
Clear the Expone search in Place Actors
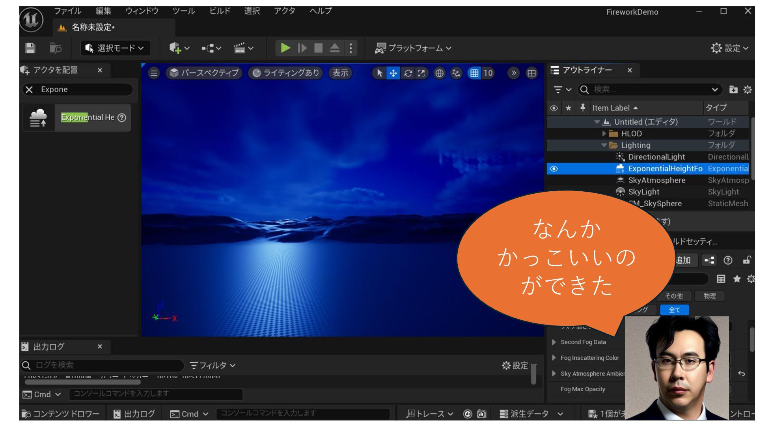[x=29, y=90]
